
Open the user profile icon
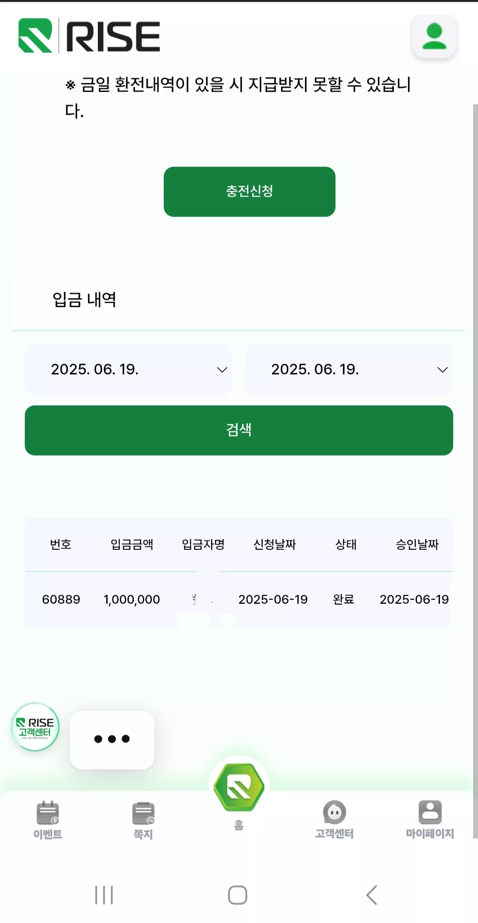(434, 36)
